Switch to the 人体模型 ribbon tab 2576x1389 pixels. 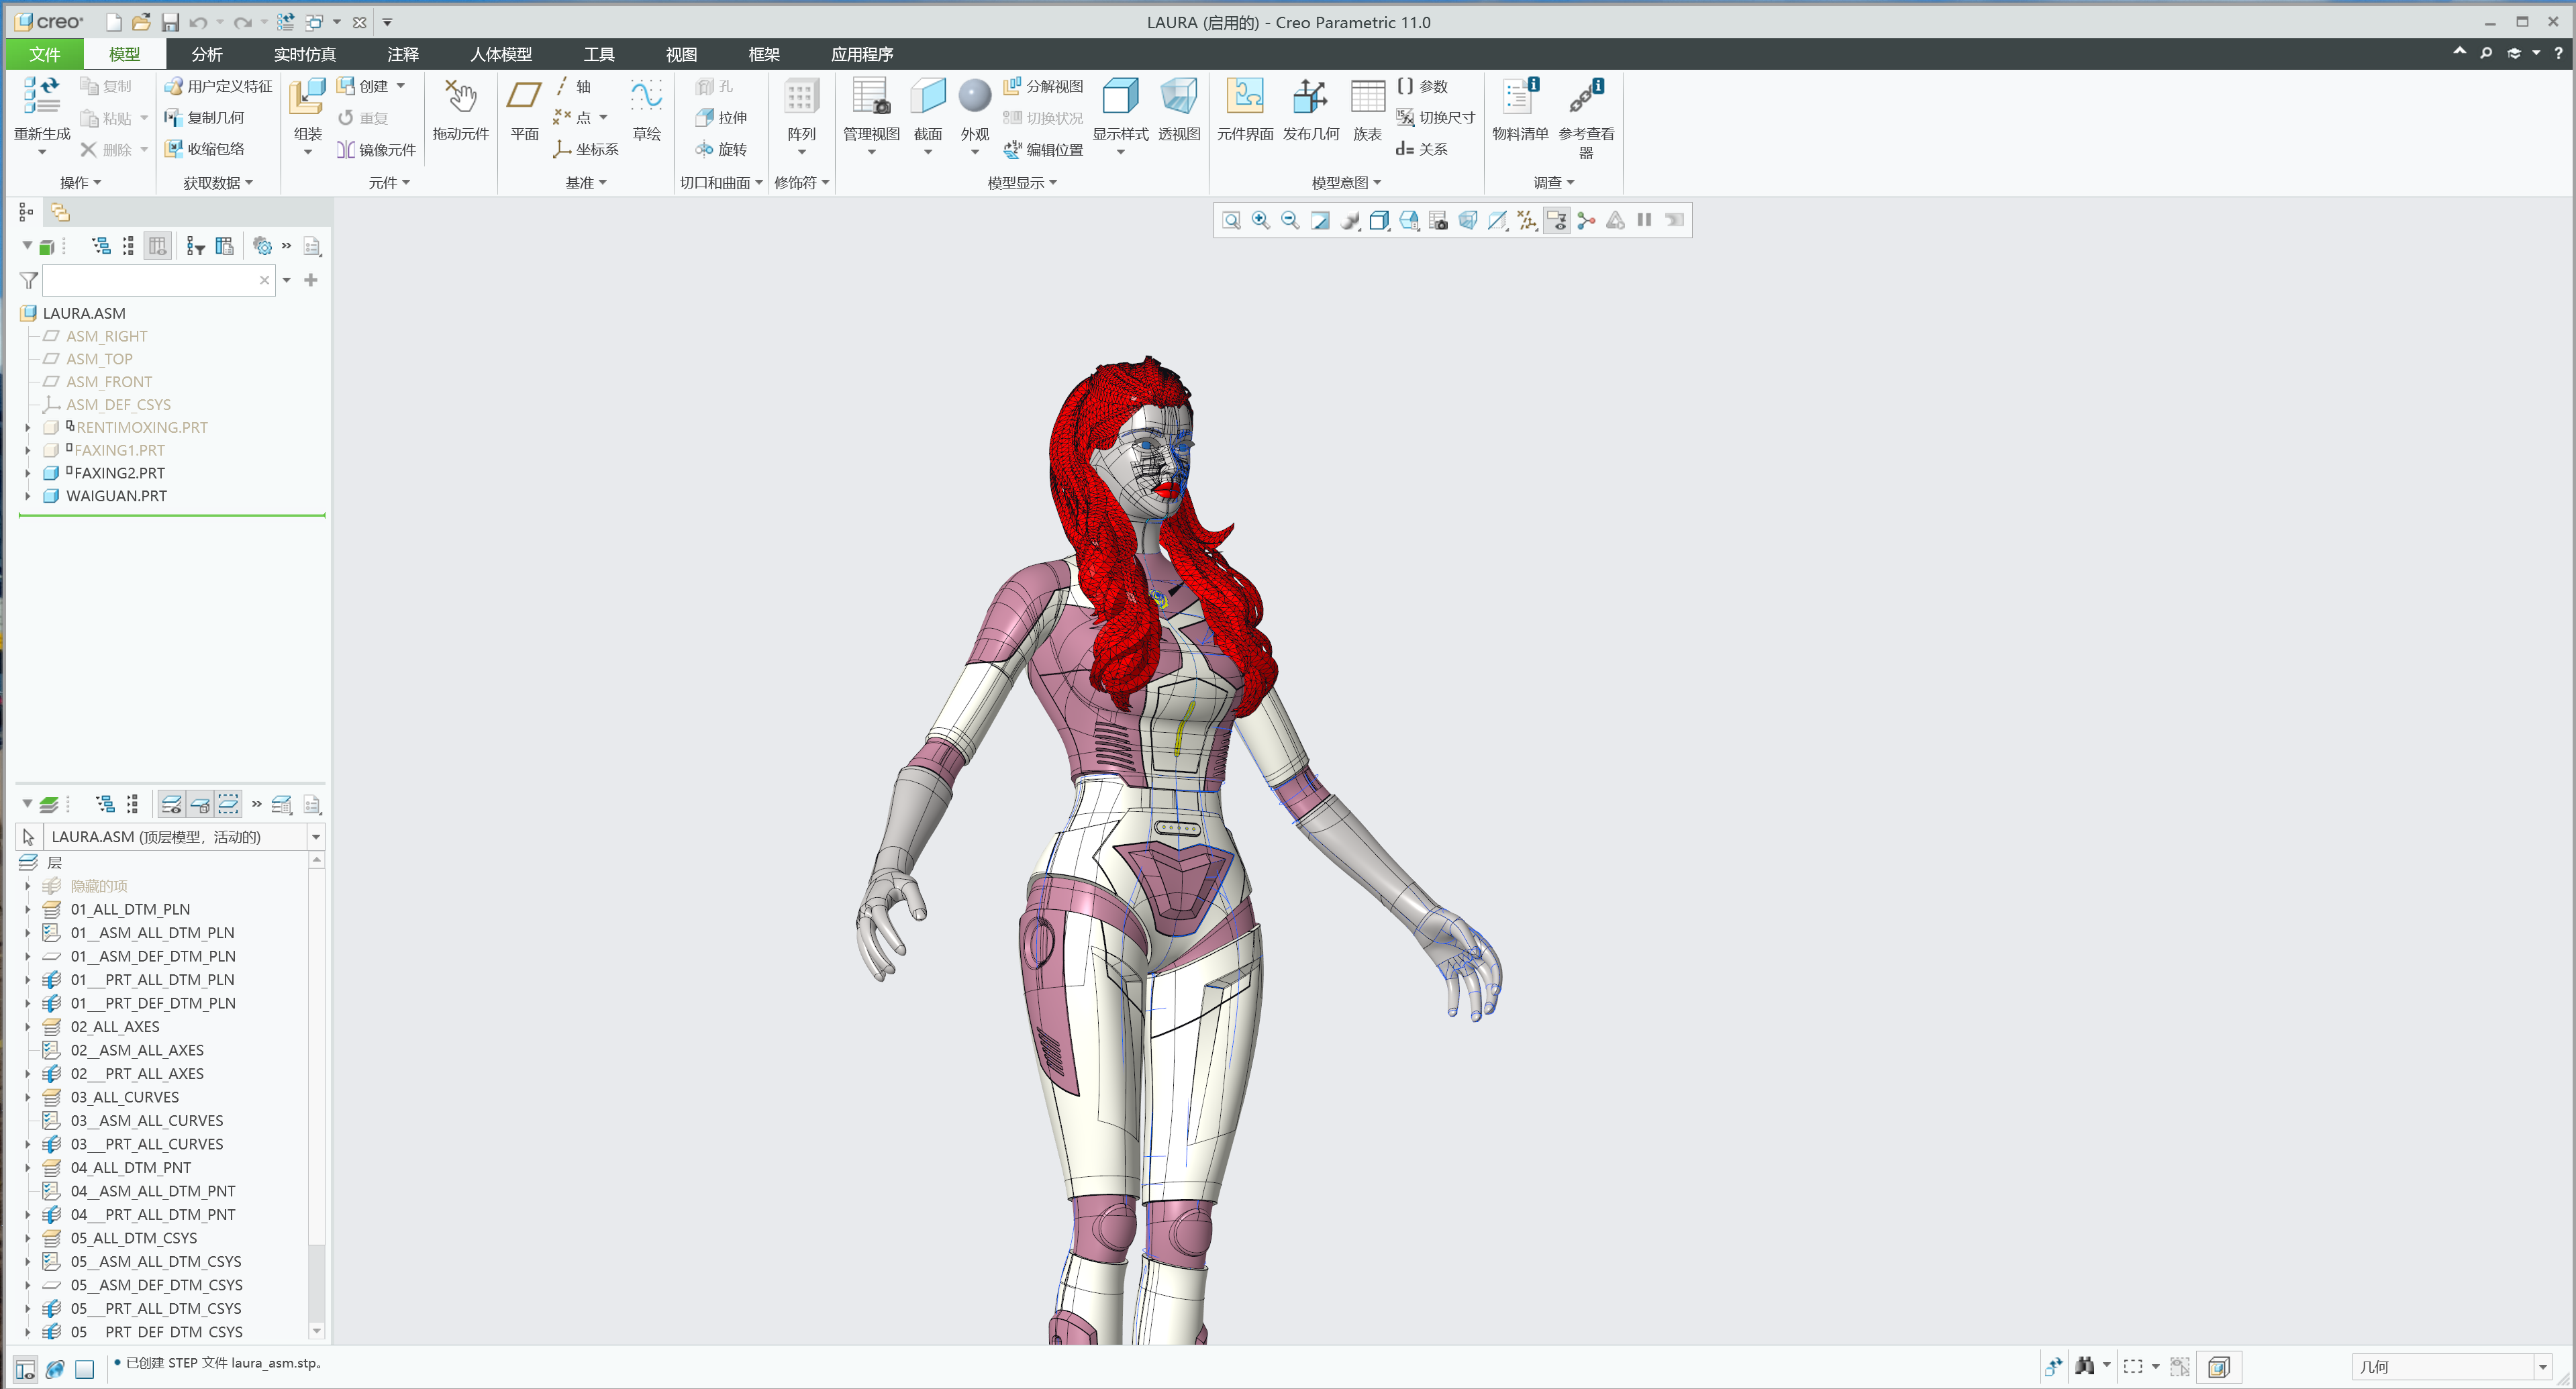pos(500,54)
